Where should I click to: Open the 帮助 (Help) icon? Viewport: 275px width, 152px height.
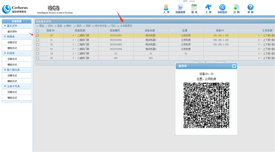[250, 8]
